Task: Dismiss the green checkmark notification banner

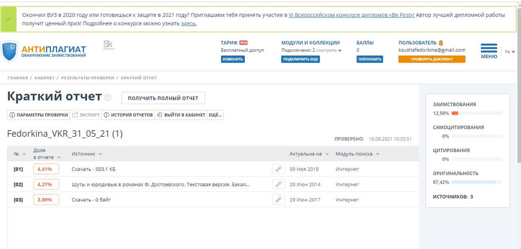Action: pyautogui.click(x=9, y=19)
